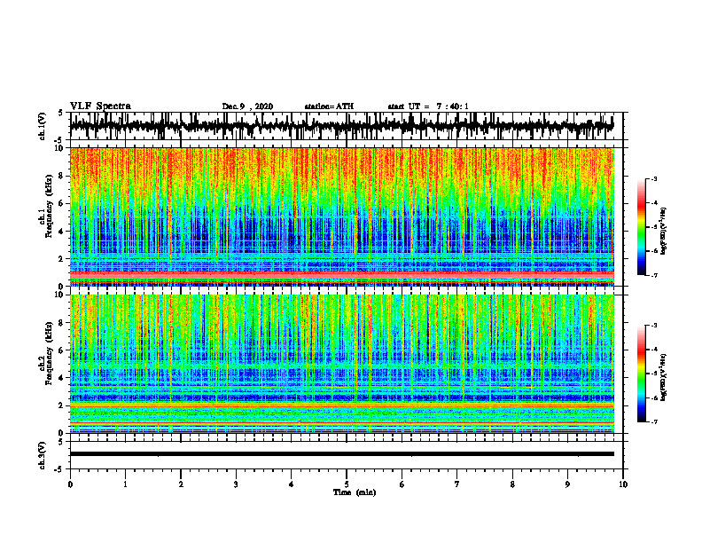Click the "4" kHz tick of the ch.1 spectrogram
This screenshot has height=543, width=702.
[62, 232]
